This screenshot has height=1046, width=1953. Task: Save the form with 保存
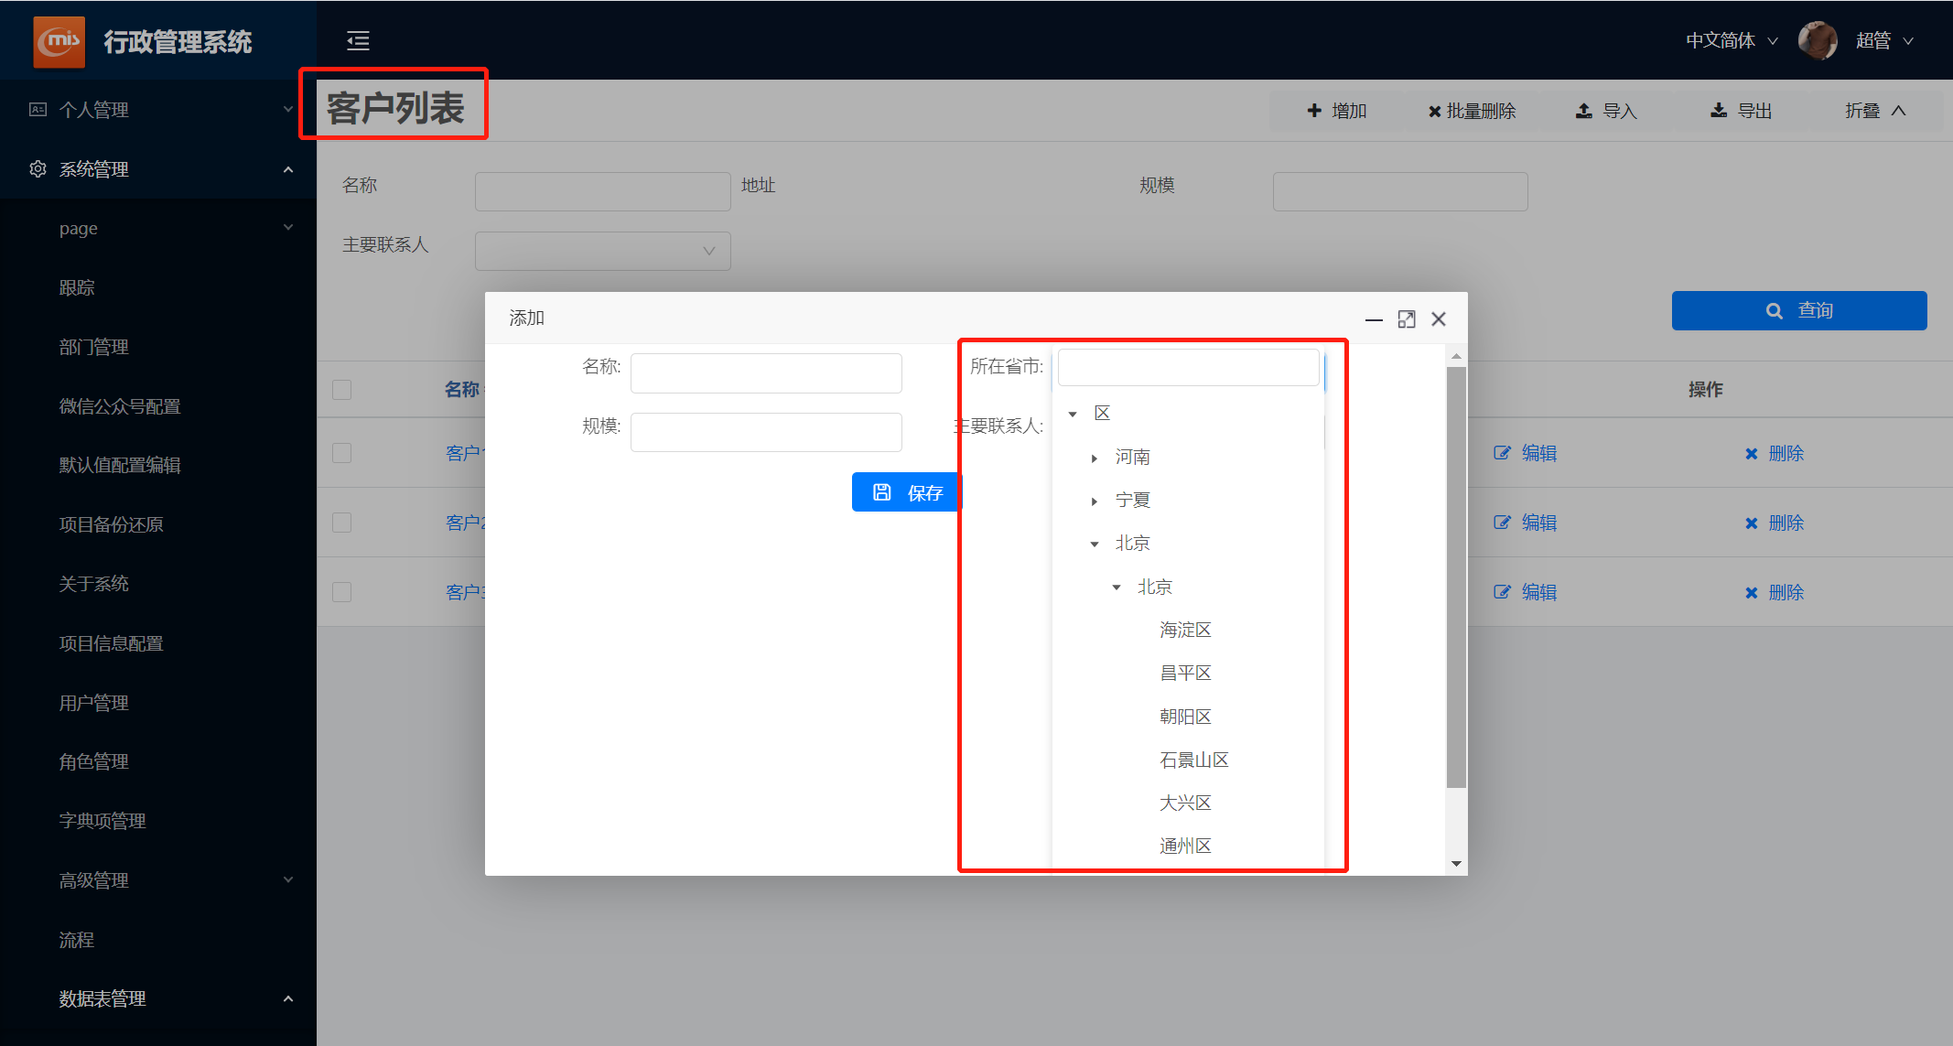[x=906, y=492]
